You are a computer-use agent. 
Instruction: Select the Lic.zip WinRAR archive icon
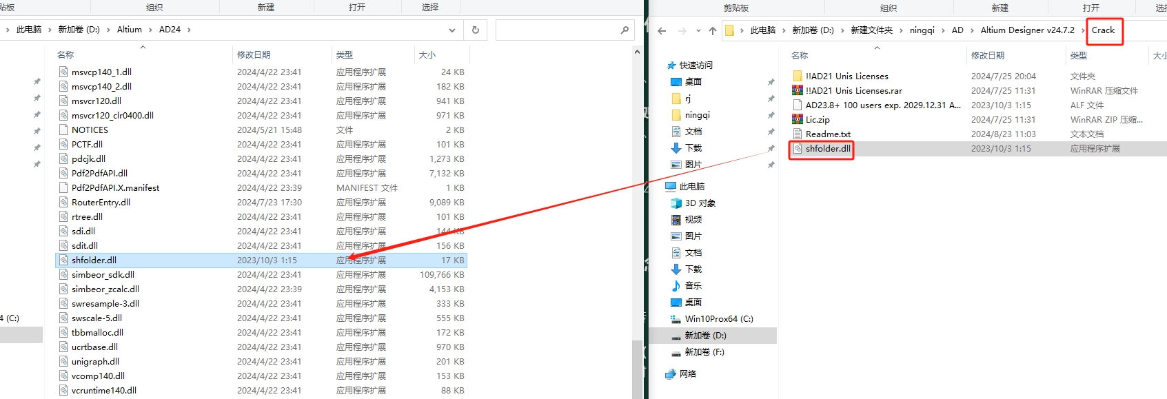(x=798, y=119)
